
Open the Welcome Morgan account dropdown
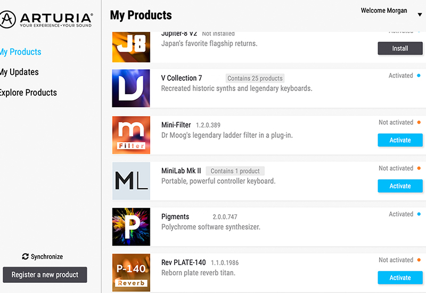419,15
